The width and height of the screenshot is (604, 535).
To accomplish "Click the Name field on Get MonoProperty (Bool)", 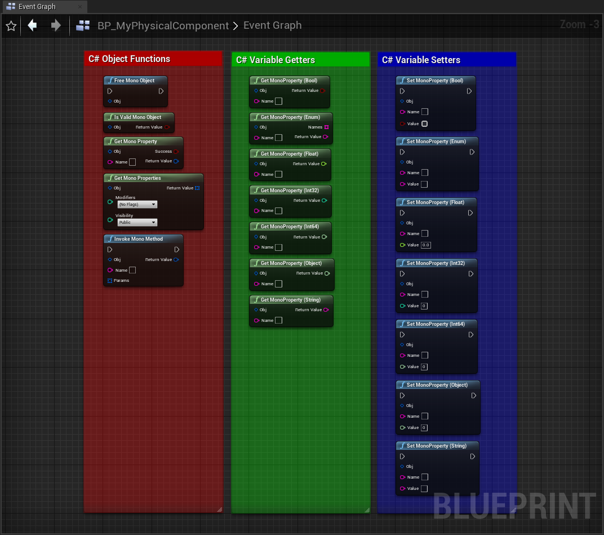I will pyautogui.click(x=279, y=101).
